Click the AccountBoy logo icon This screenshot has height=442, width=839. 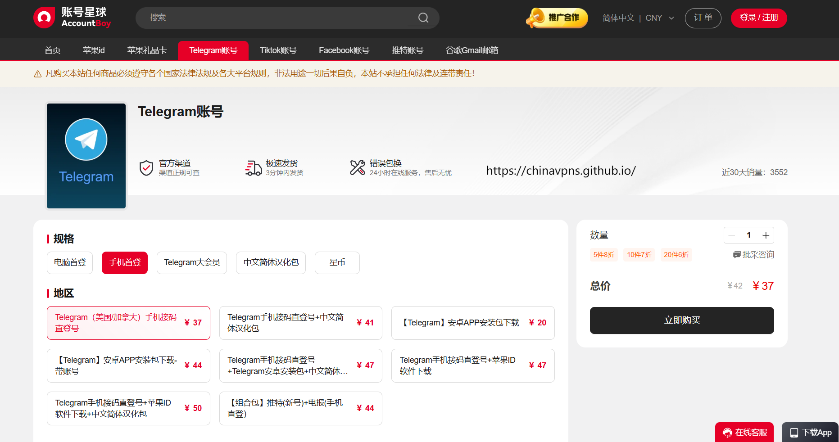(44, 18)
